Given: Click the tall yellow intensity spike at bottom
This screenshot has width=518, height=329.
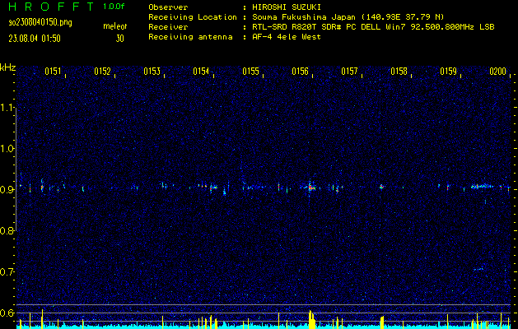Looking at the screenshot, I should (x=310, y=319).
